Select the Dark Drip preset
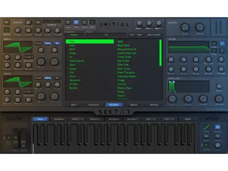Screen dimensions: 228x171 point(123,65)
